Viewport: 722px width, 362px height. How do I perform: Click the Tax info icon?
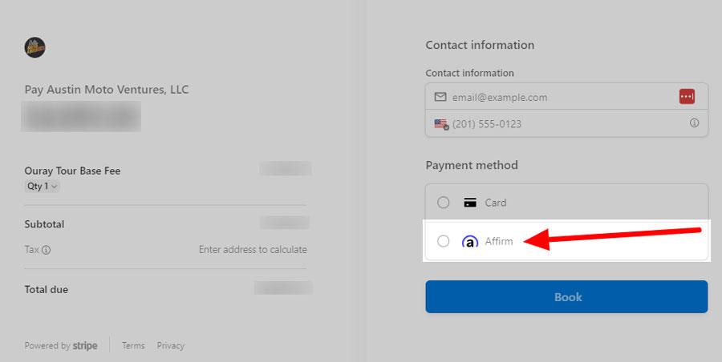(x=46, y=250)
